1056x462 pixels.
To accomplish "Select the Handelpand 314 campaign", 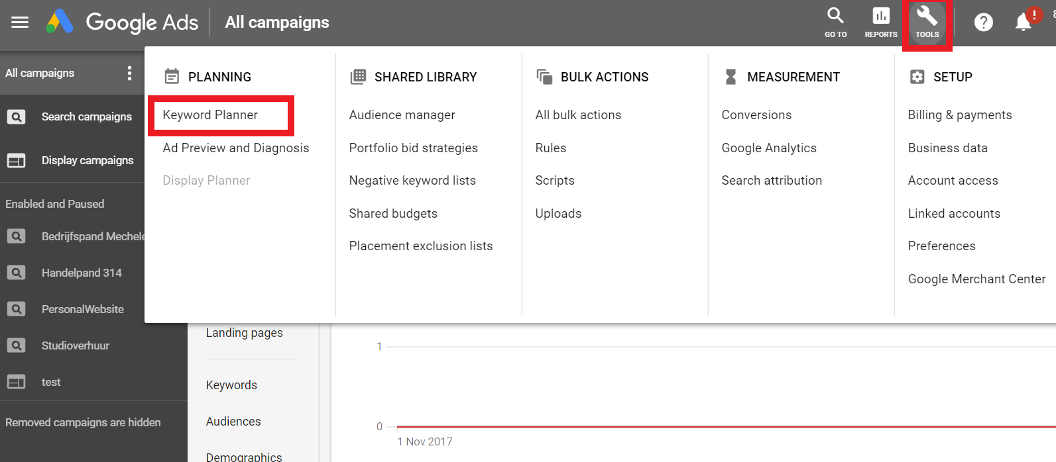I will pyautogui.click(x=82, y=273).
